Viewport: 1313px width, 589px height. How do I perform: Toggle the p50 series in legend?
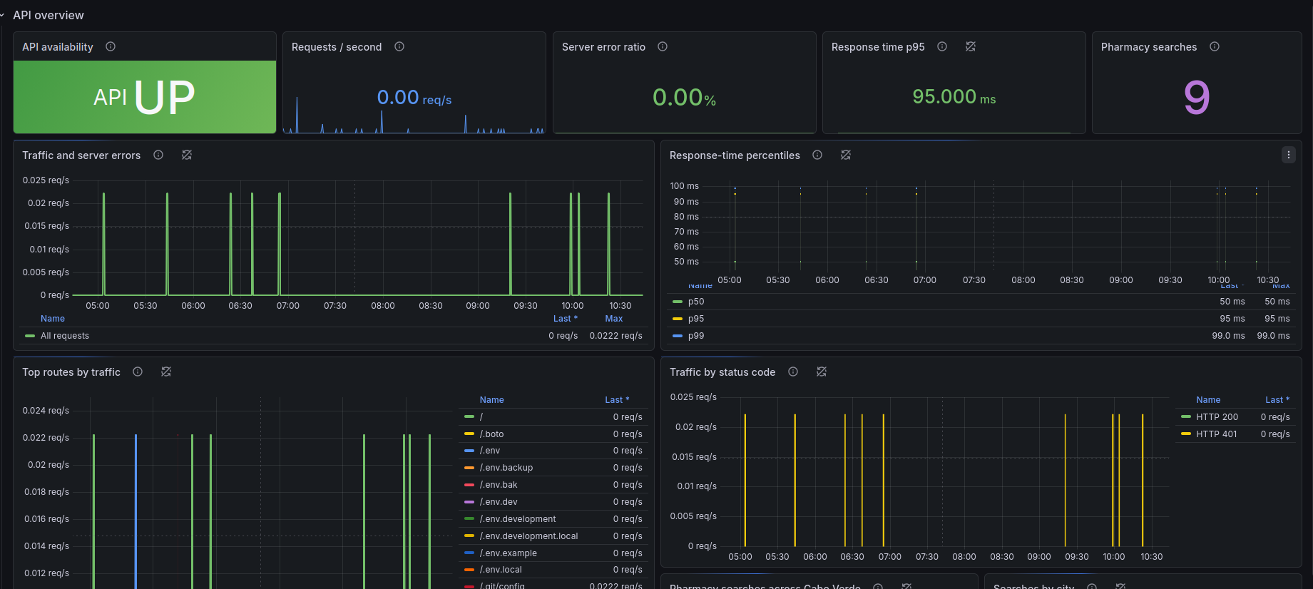[x=696, y=302]
